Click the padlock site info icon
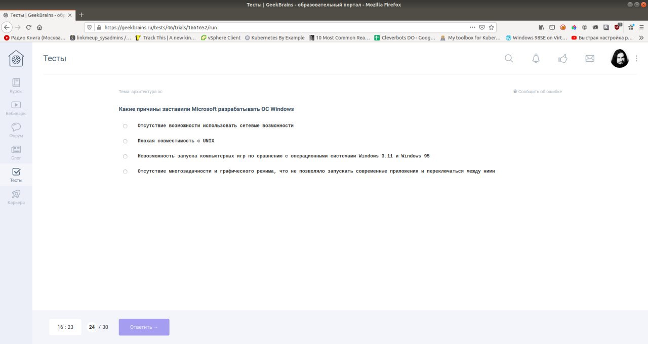The height and width of the screenshot is (344, 648). point(99,27)
